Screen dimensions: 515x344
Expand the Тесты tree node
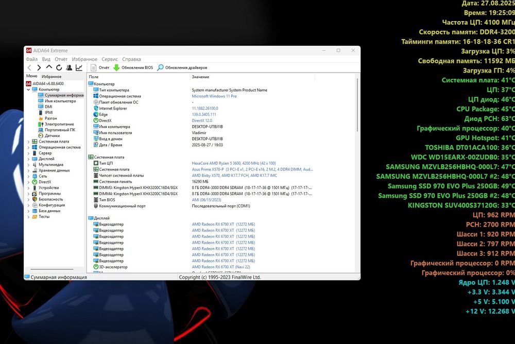28,217
